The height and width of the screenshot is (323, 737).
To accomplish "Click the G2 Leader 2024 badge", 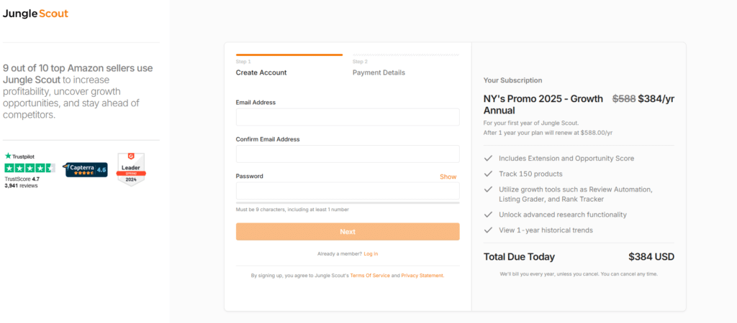I will pyautogui.click(x=131, y=169).
